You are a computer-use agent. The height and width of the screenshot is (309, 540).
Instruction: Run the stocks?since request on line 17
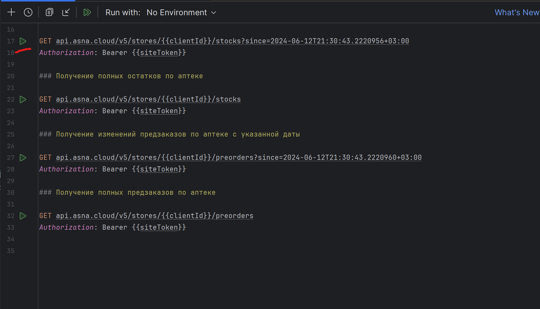[23, 41]
